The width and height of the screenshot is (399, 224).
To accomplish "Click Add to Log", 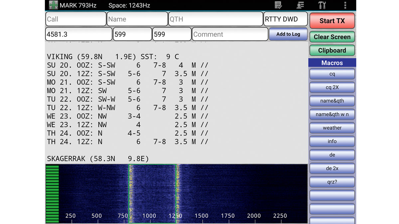I will (288, 34).
